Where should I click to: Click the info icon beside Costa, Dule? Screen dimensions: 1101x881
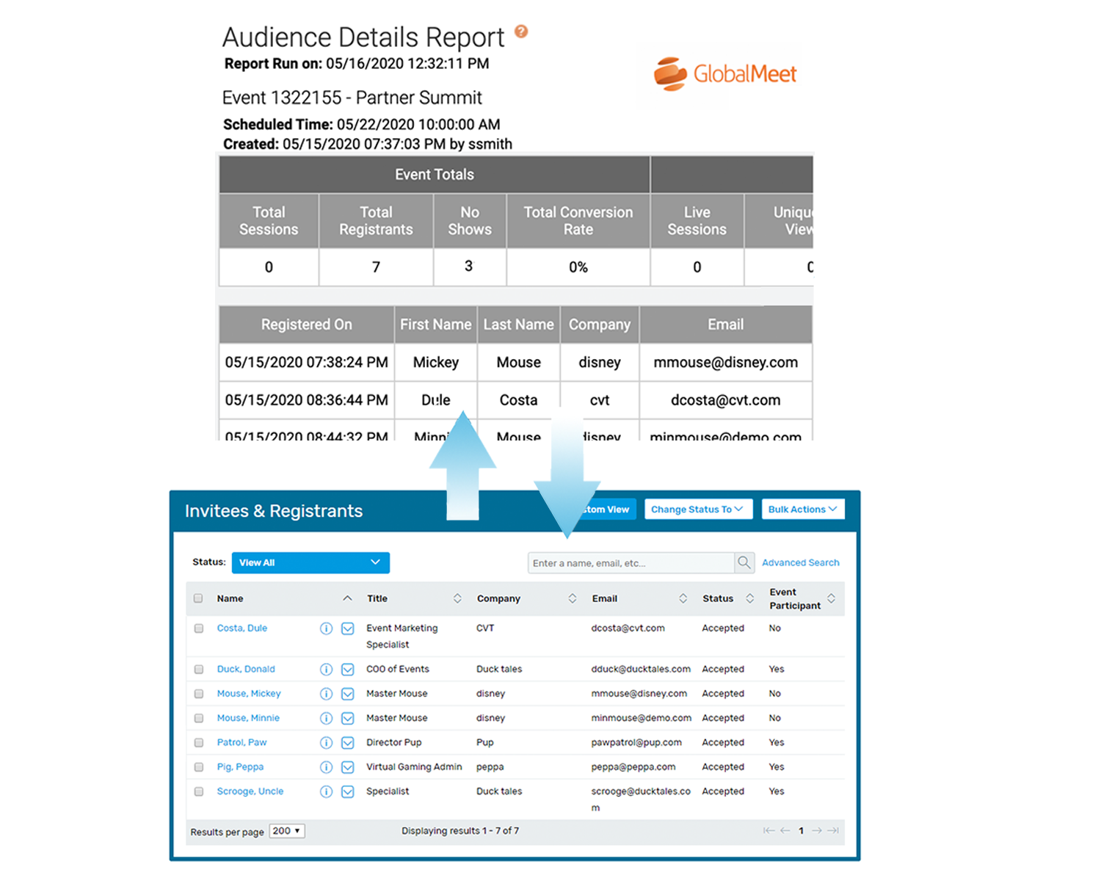pos(326,628)
